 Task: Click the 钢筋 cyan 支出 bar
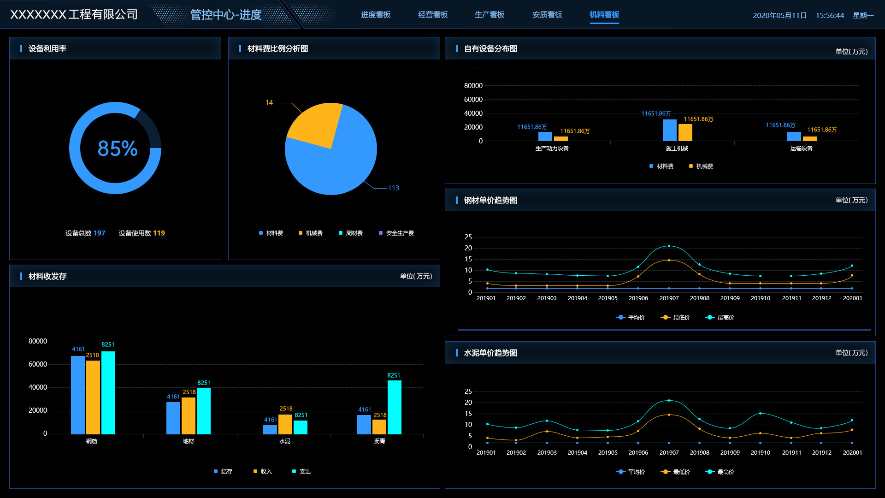click(x=108, y=392)
